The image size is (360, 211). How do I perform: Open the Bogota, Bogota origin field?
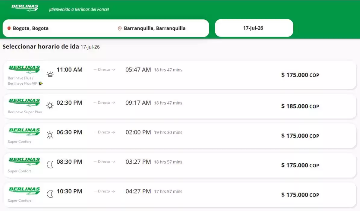(57, 28)
